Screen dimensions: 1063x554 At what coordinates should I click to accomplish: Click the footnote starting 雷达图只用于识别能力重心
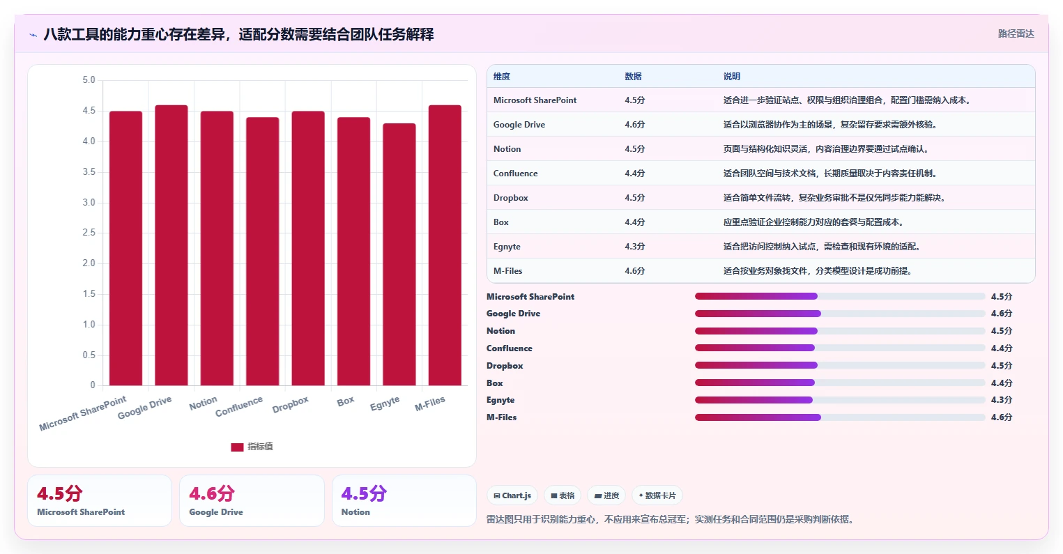pyautogui.click(x=672, y=519)
